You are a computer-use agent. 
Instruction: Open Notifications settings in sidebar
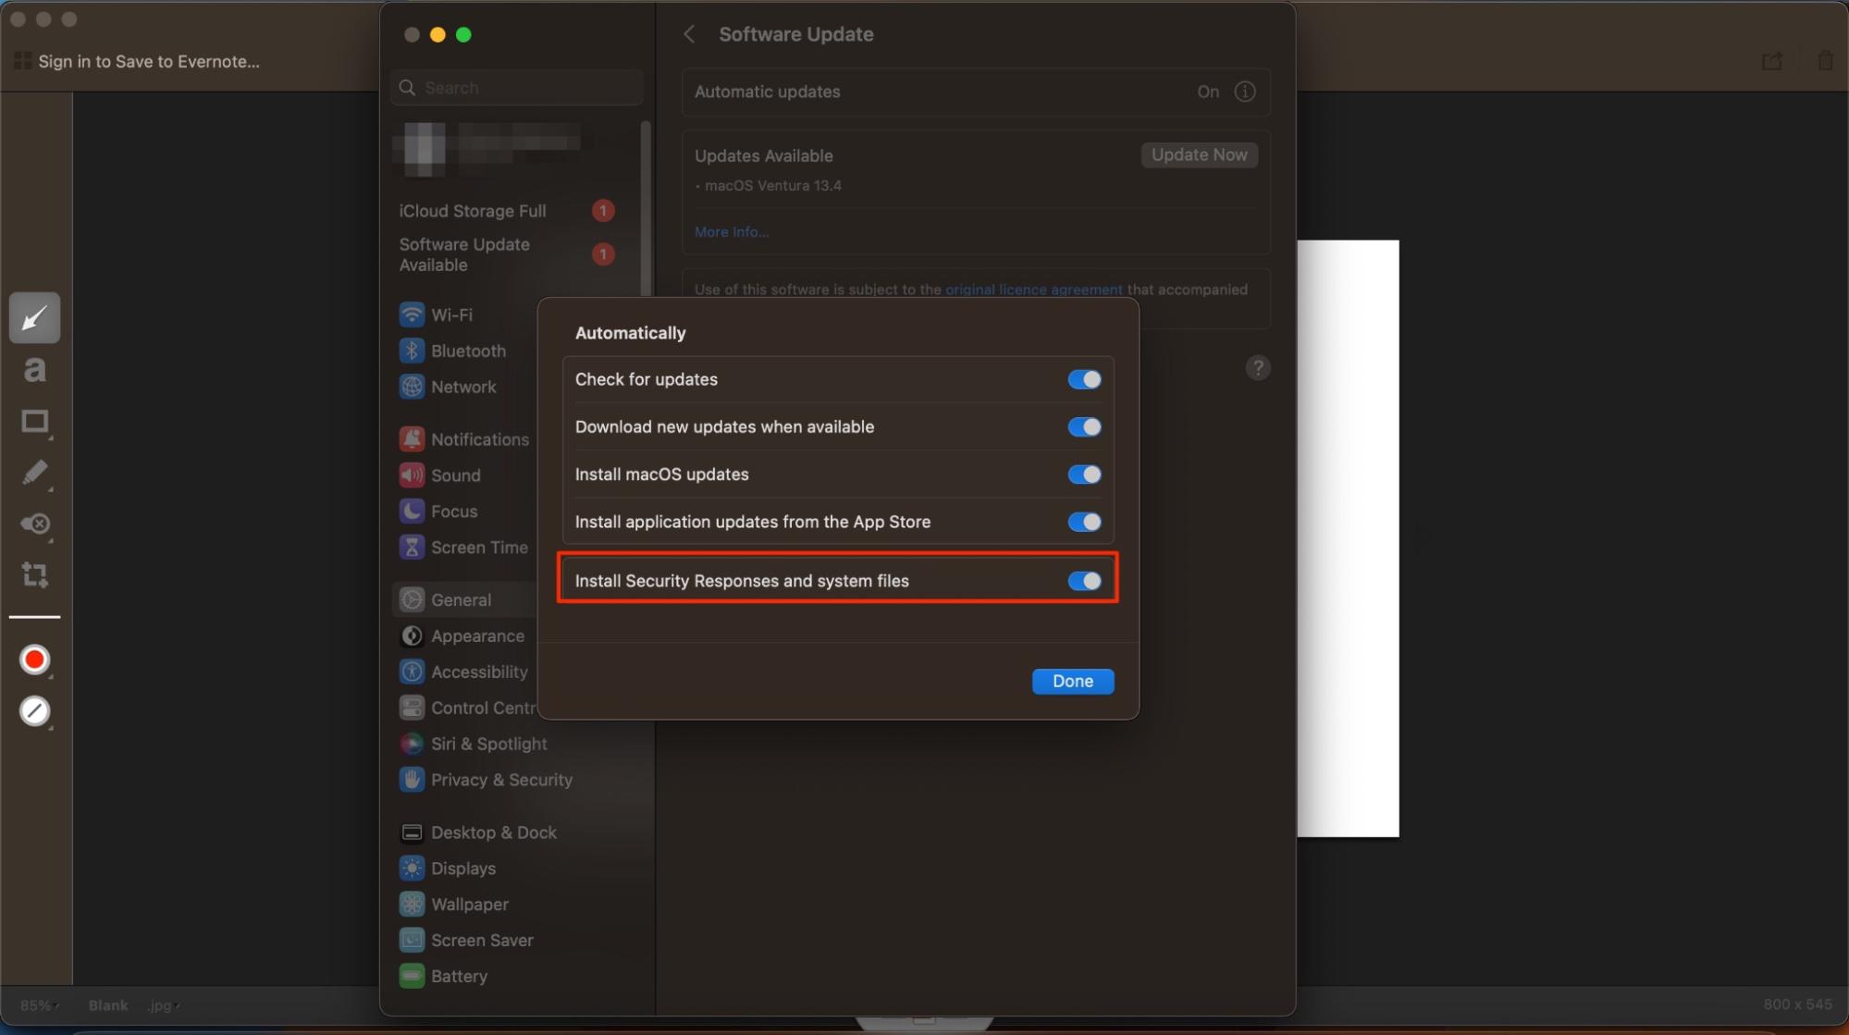click(x=466, y=439)
